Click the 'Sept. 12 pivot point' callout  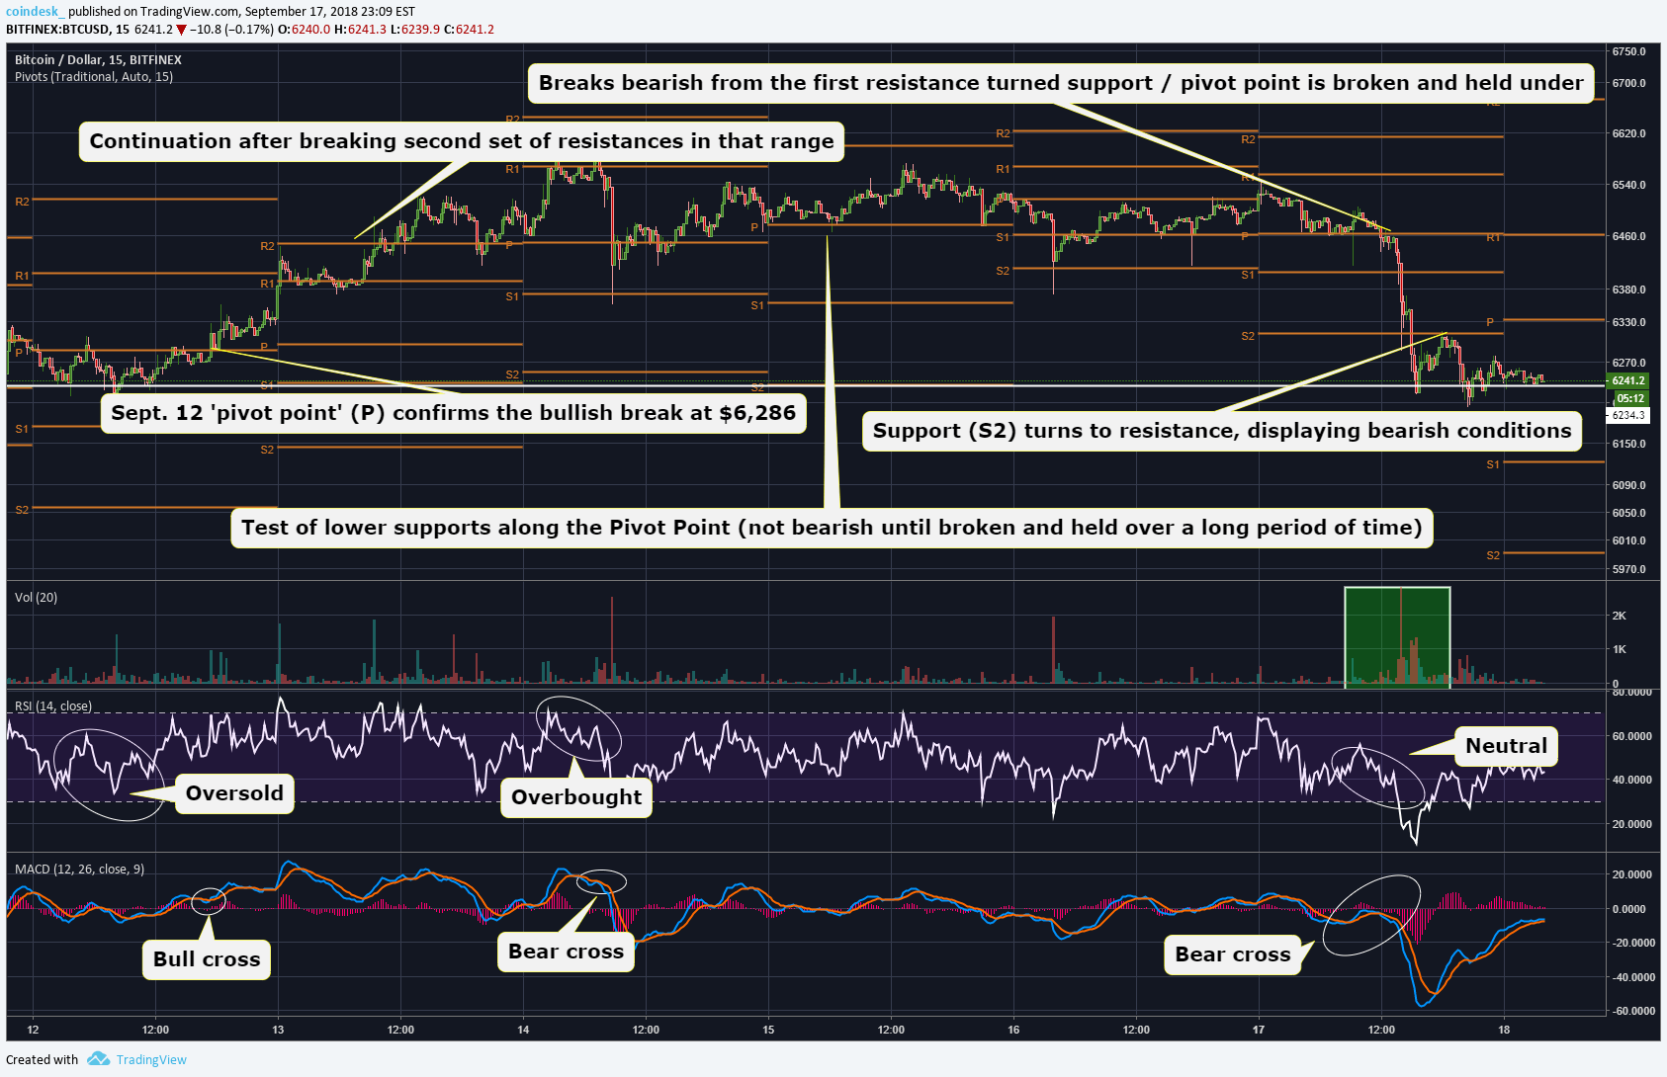tap(453, 413)
